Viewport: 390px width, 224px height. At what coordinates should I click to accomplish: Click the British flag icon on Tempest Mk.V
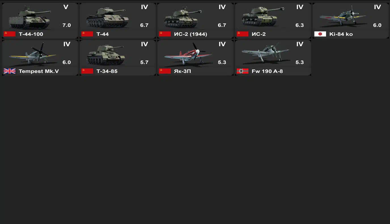pyautogui.click(x=10, y=71)
